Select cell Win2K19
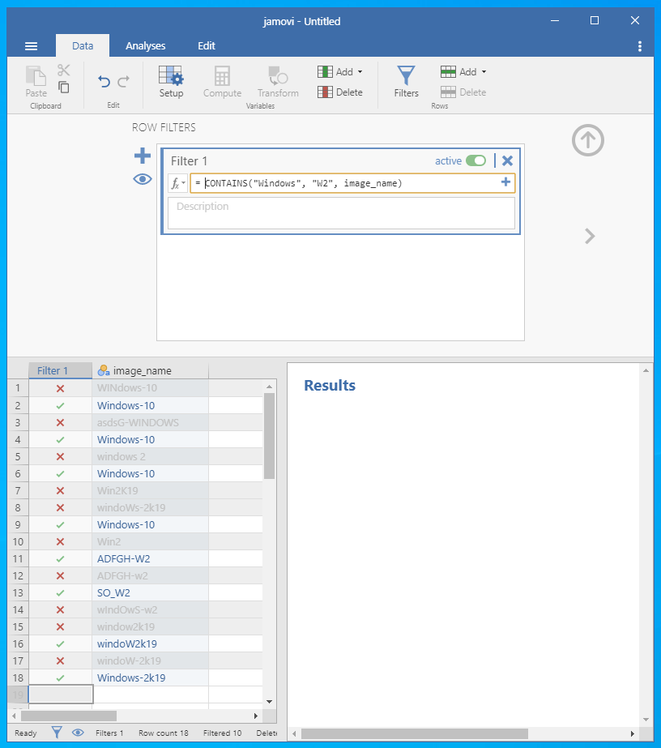The width and height of the screenshot is (661, 748). tap(150, 490)
